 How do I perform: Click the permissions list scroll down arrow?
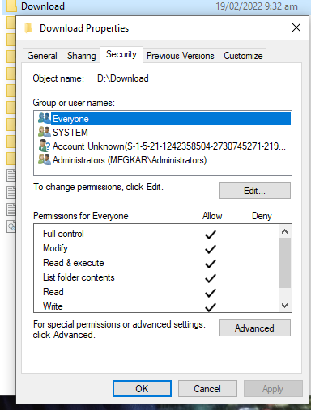[x=284, y=306]
